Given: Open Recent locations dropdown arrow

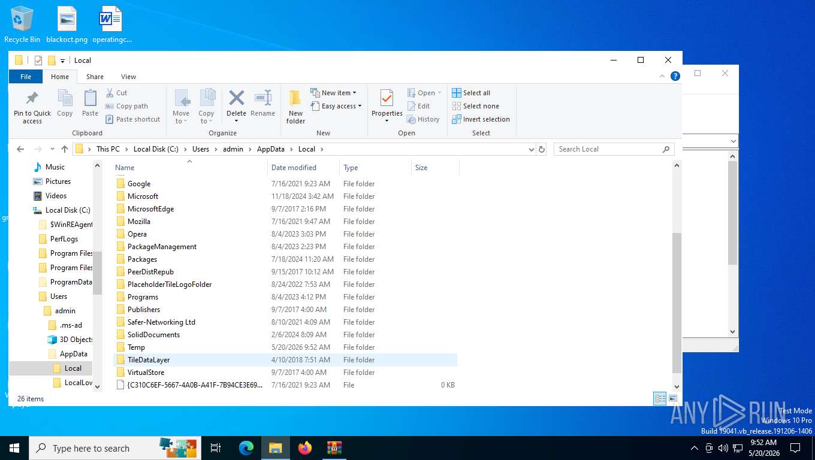Looking at the screenshot, I should (51, 149).
